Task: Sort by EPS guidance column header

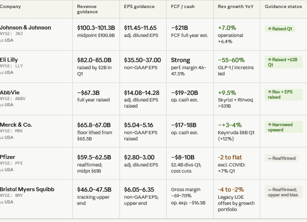Action: [139, 7]
